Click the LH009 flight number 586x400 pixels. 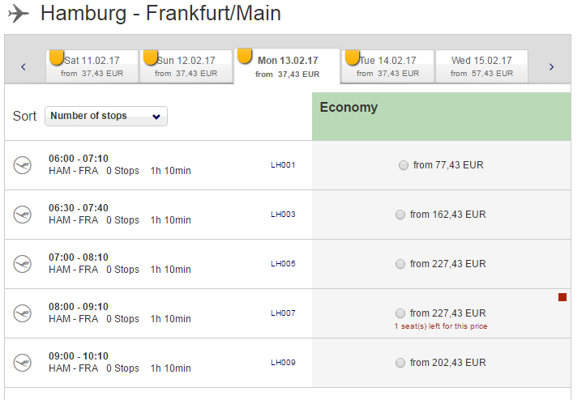283,363
